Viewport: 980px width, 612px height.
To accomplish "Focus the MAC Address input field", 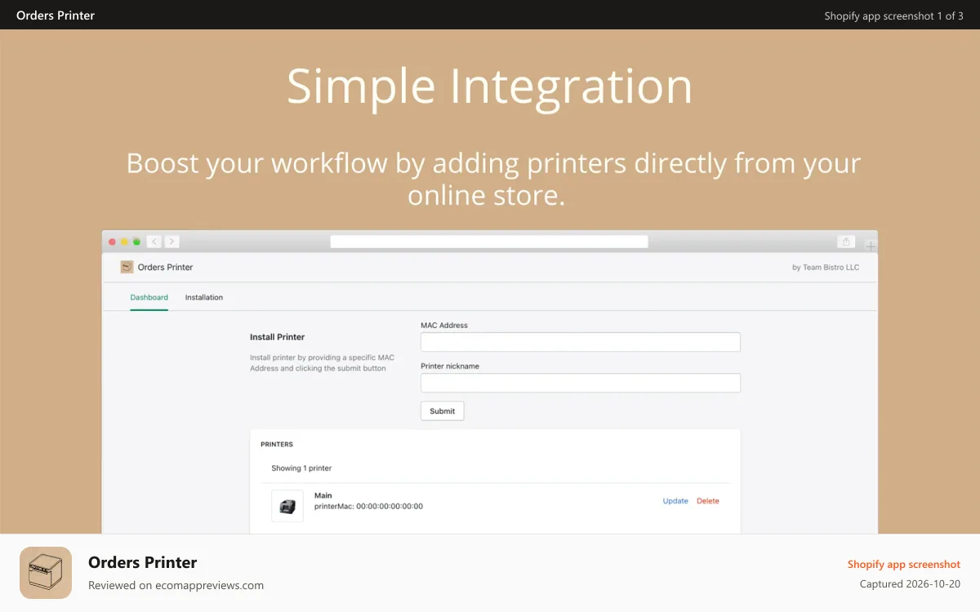I will coord(581,342).
